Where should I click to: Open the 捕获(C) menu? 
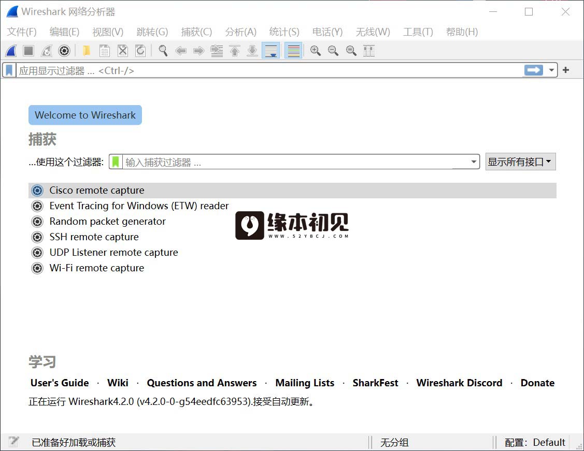196,32
